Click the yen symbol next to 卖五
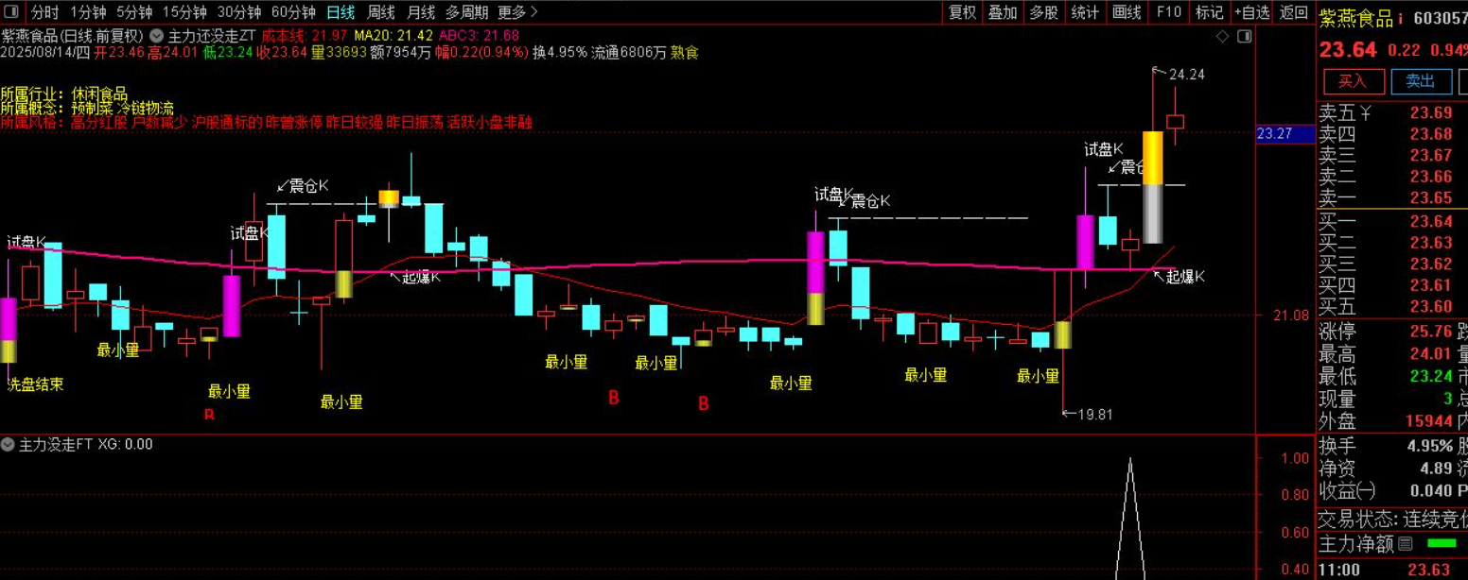Viewport: 1468px width, 580px height. coord(1366,113)
